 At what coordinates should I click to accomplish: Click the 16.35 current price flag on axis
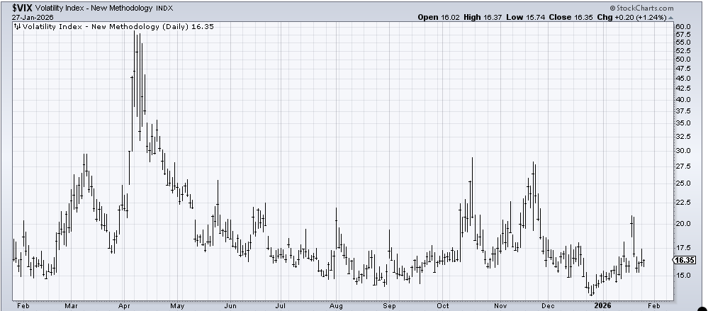click(x=683, y=260)
